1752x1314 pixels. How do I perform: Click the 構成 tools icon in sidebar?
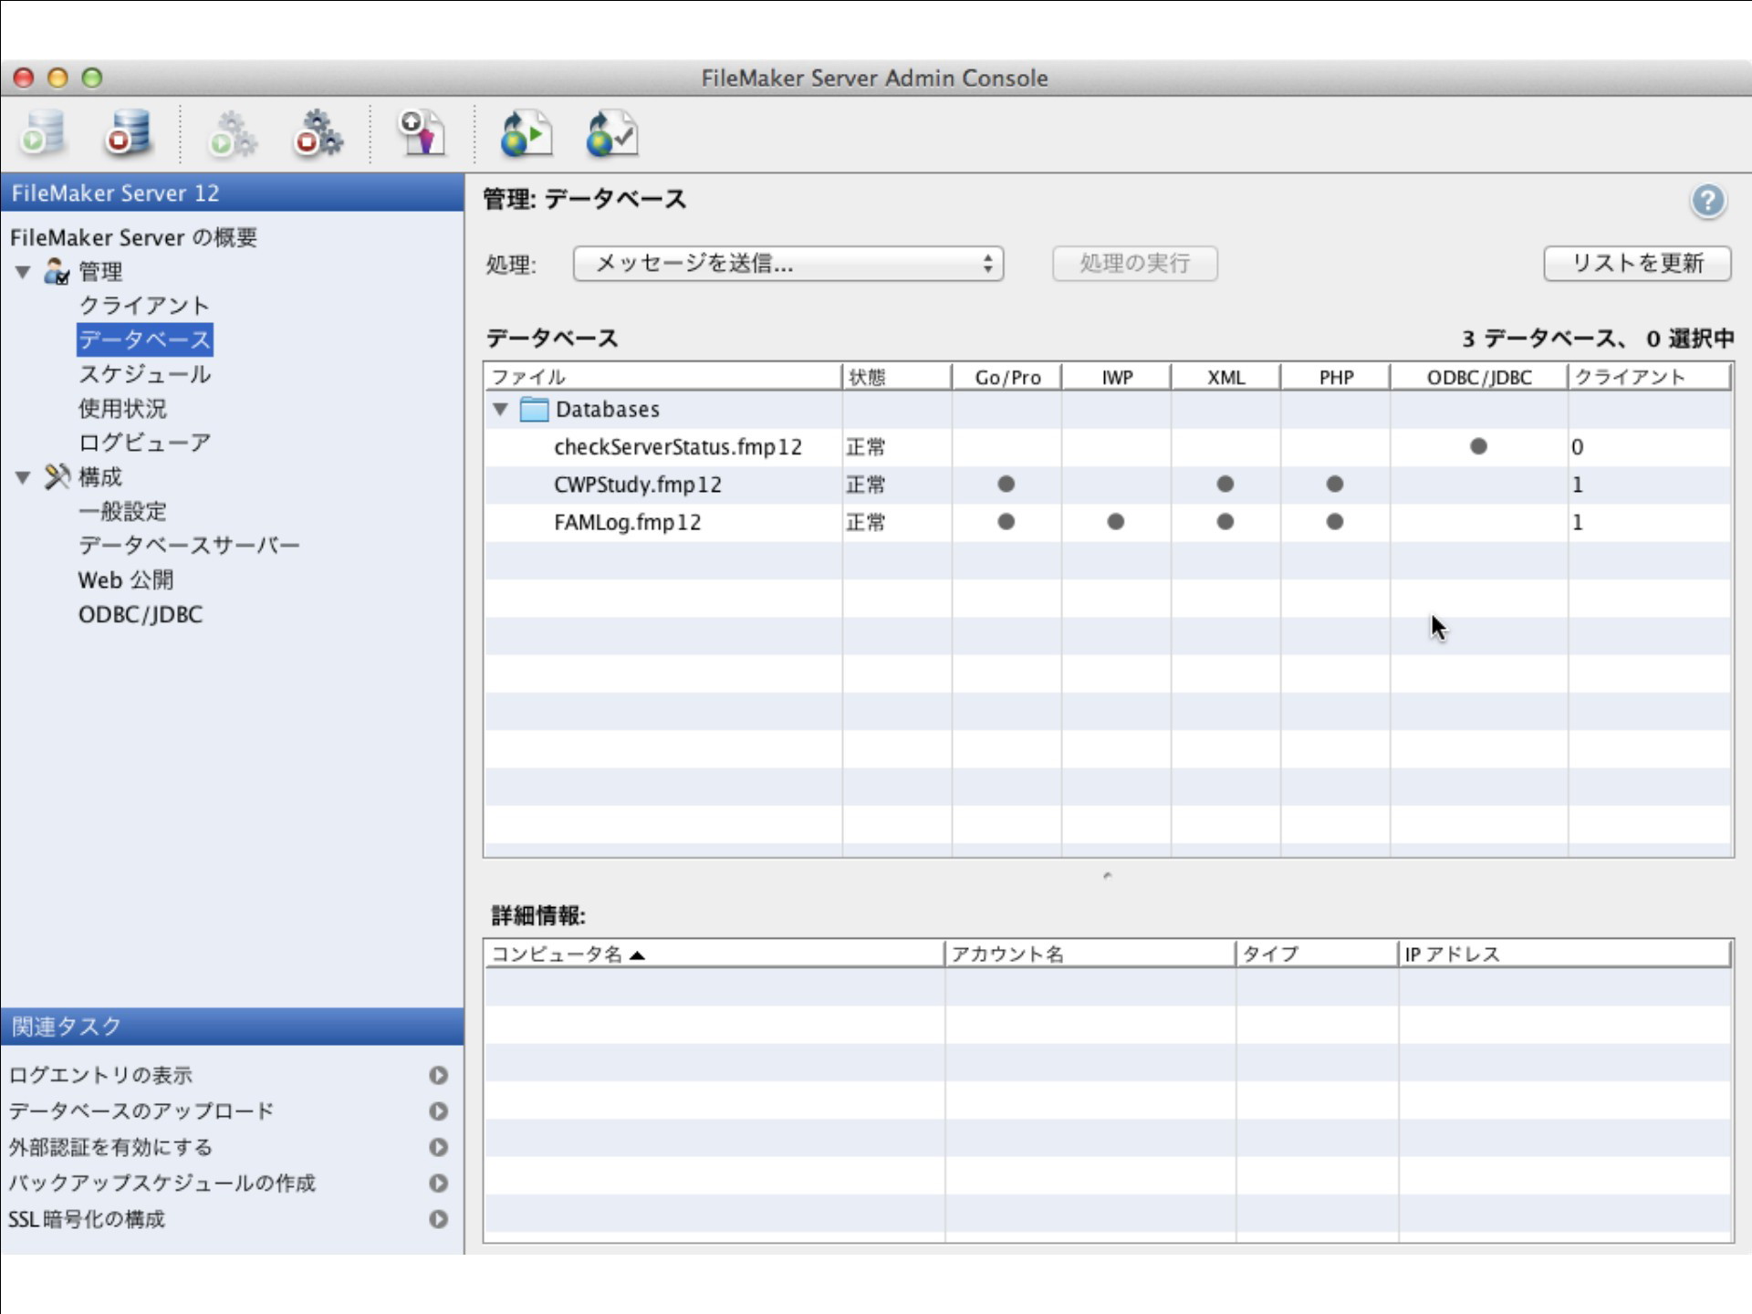coord(57,476)
